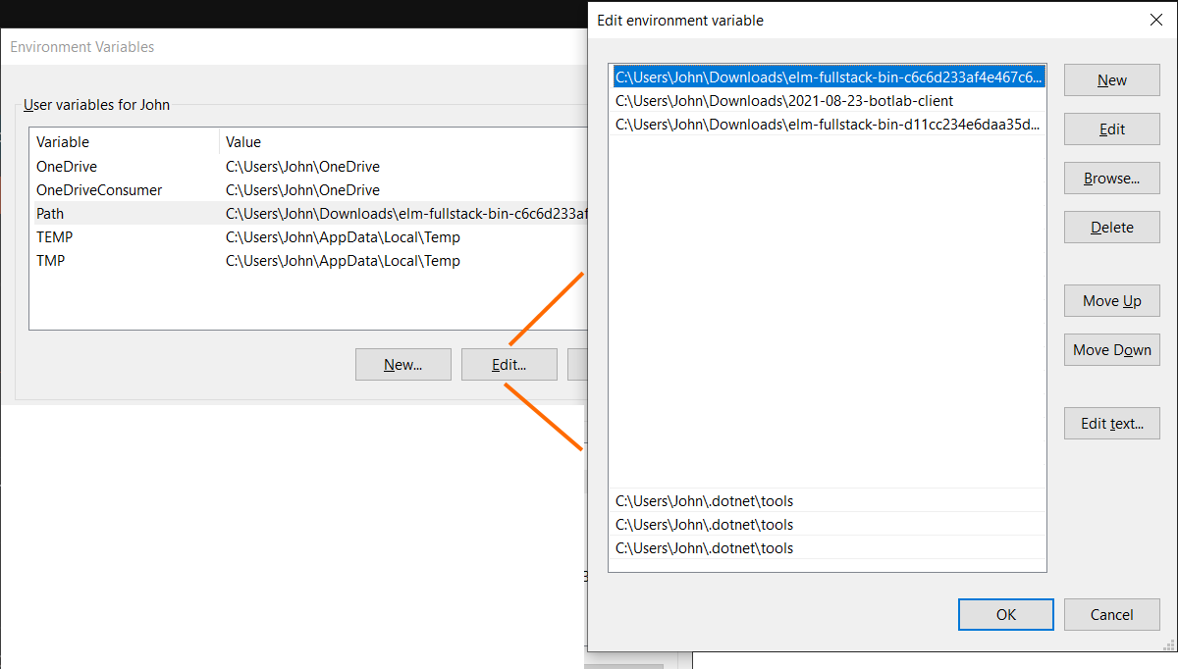This screenshot has height=669, width=1178.
Task: Close the Edit environment variable dialog
Action: tap(1155, 20)
